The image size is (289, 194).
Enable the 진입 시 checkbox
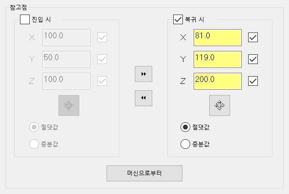(25, 19)
